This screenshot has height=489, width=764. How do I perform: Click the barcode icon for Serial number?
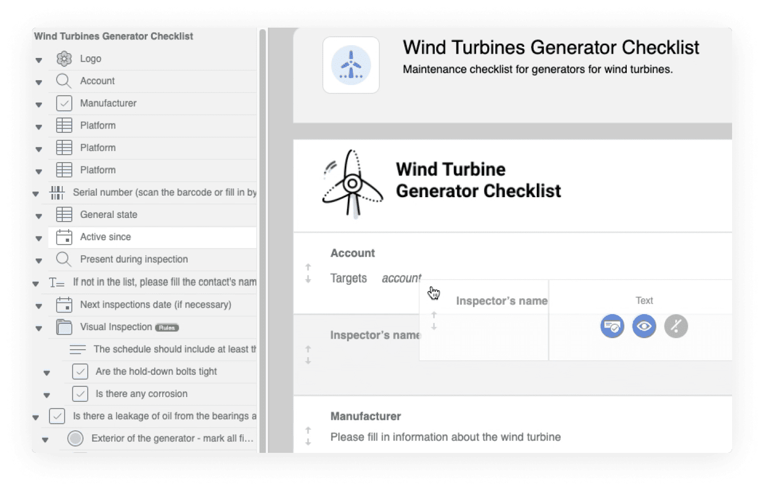pyautogui.click(x=57, y=192)
